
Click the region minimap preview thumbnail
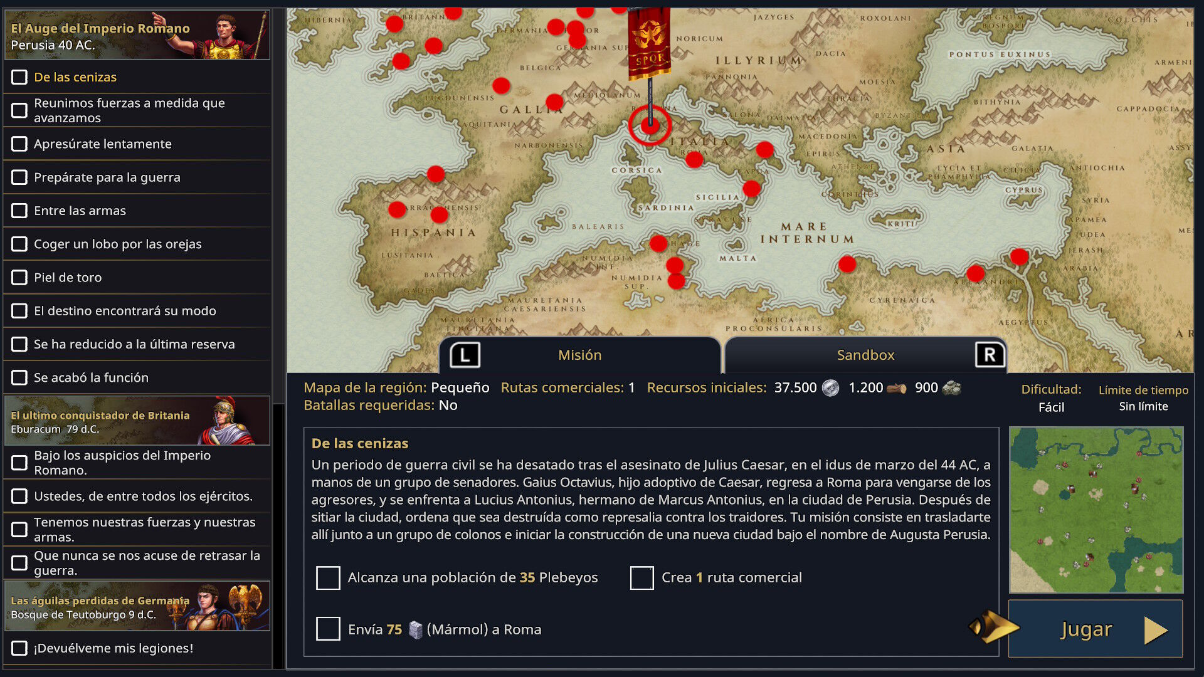tap(1096, 510)
